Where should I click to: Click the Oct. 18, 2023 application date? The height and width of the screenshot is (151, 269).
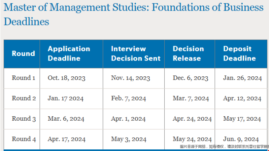click(x=67, y=78)
